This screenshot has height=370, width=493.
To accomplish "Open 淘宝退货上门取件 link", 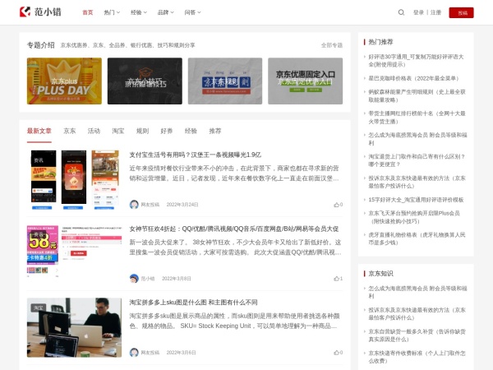I will (x=417, y=160).
